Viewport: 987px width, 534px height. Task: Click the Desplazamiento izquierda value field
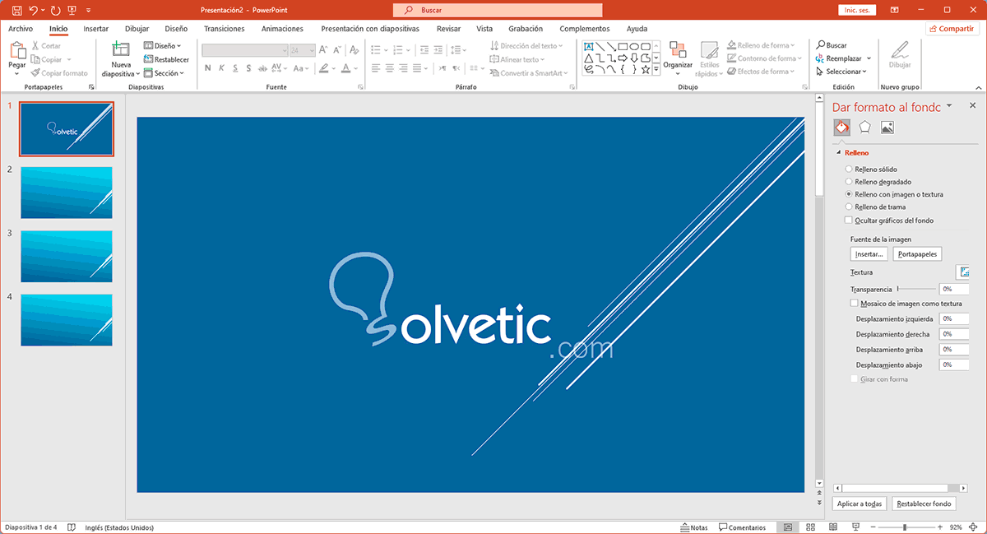953,318
